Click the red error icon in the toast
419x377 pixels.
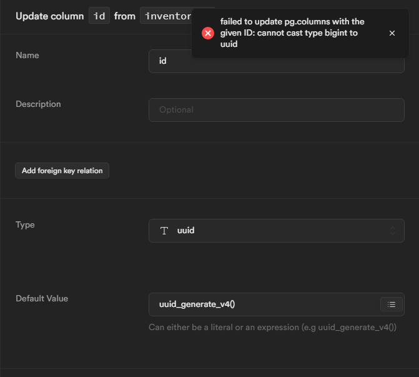click(x=208, y=33)
